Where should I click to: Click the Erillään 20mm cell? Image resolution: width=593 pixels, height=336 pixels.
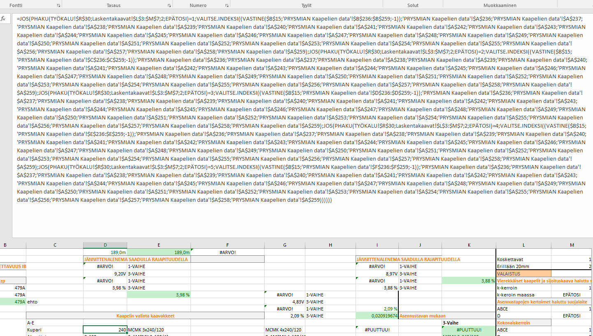(523, 266)
